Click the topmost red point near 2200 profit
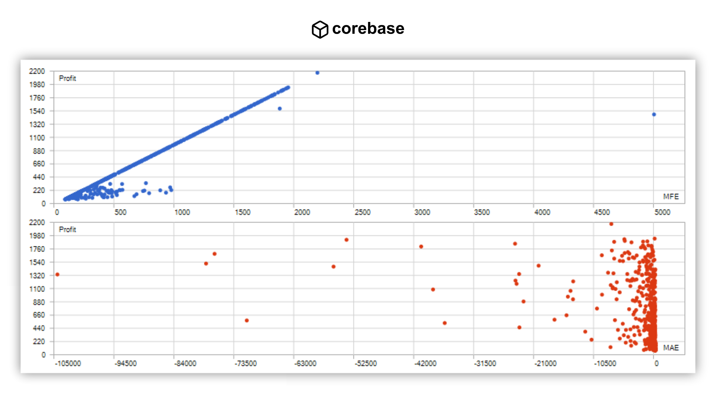This screenshot has width=716, height=402. coord(611,224)
